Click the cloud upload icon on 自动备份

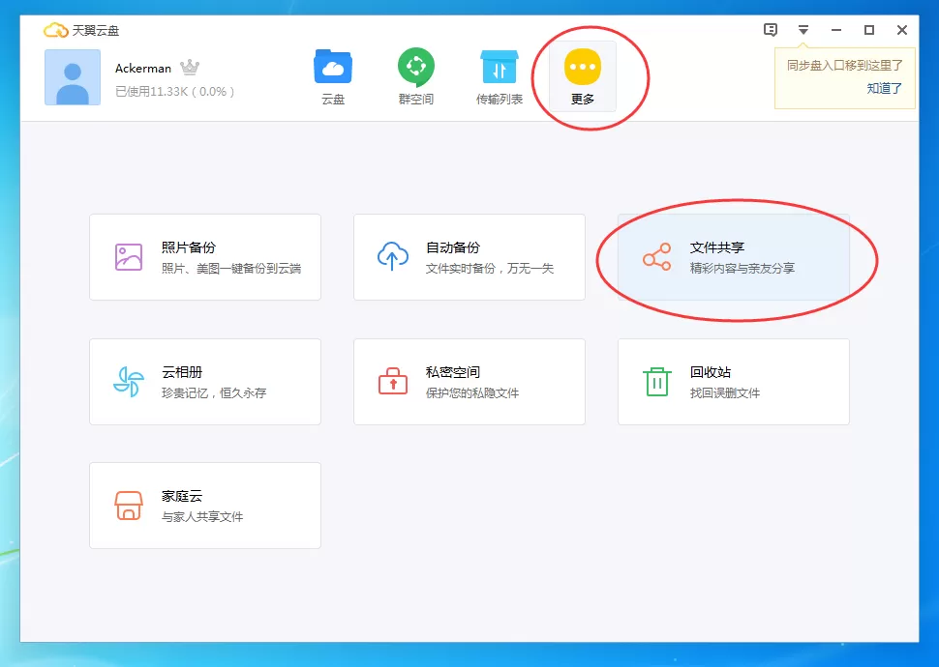pos(393,256)
